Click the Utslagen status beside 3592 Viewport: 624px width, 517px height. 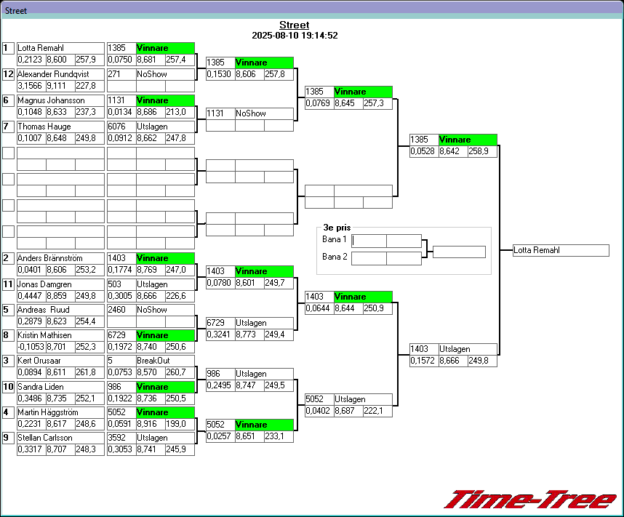click(165, 438)
